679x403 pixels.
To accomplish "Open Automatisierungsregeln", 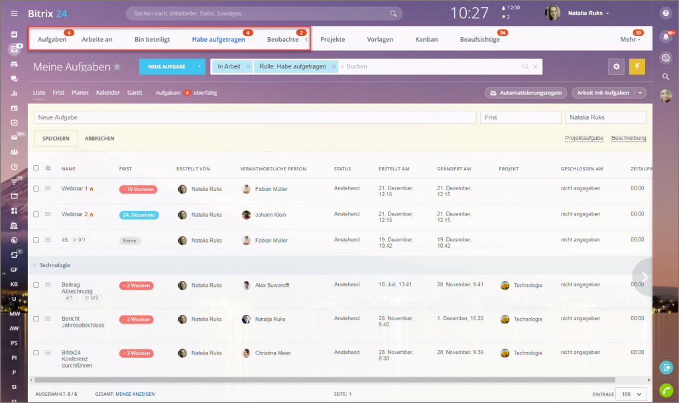I will [526, 93].
